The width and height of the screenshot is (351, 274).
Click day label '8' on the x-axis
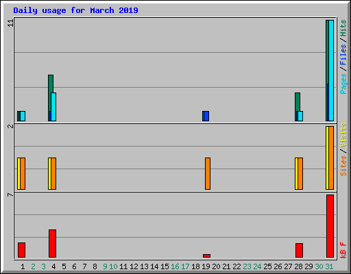95,266
